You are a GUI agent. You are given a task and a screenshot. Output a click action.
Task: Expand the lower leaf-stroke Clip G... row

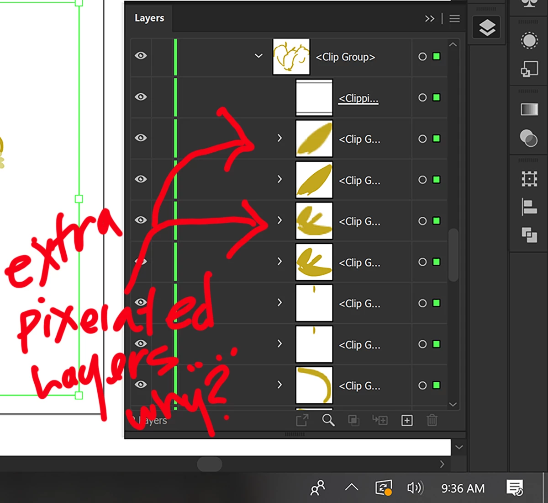(x=279, y=179)
